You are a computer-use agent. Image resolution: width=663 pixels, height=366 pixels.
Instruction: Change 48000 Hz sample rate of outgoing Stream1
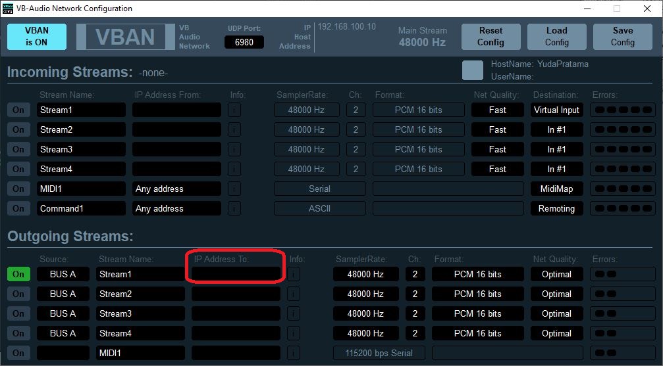point(366,274)
